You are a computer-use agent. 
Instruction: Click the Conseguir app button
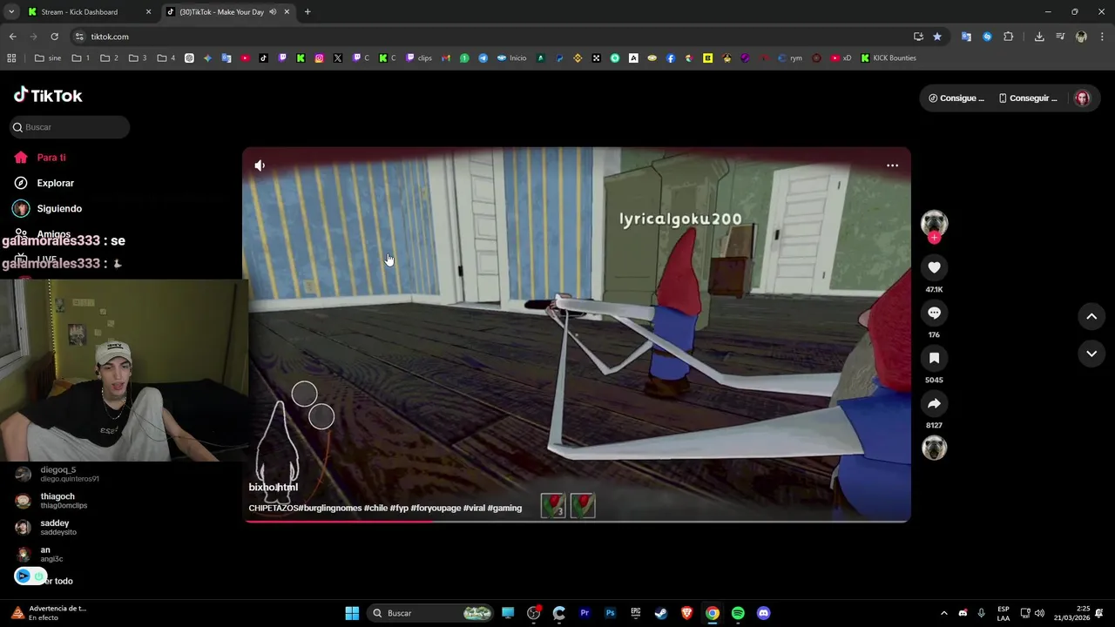tap(1028, 98)
